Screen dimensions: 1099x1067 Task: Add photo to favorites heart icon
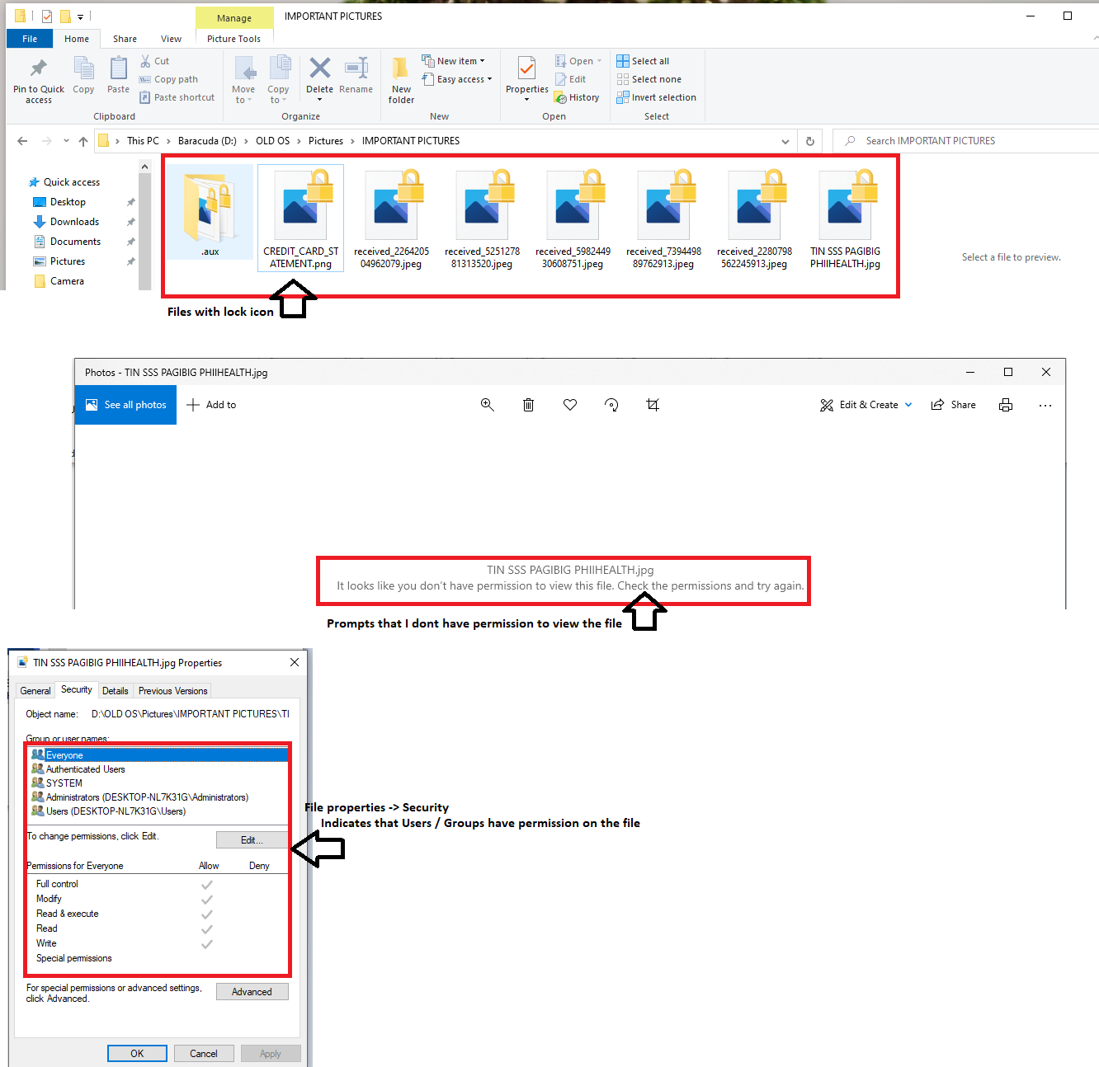pyautogui.click(x=570, y=405)
